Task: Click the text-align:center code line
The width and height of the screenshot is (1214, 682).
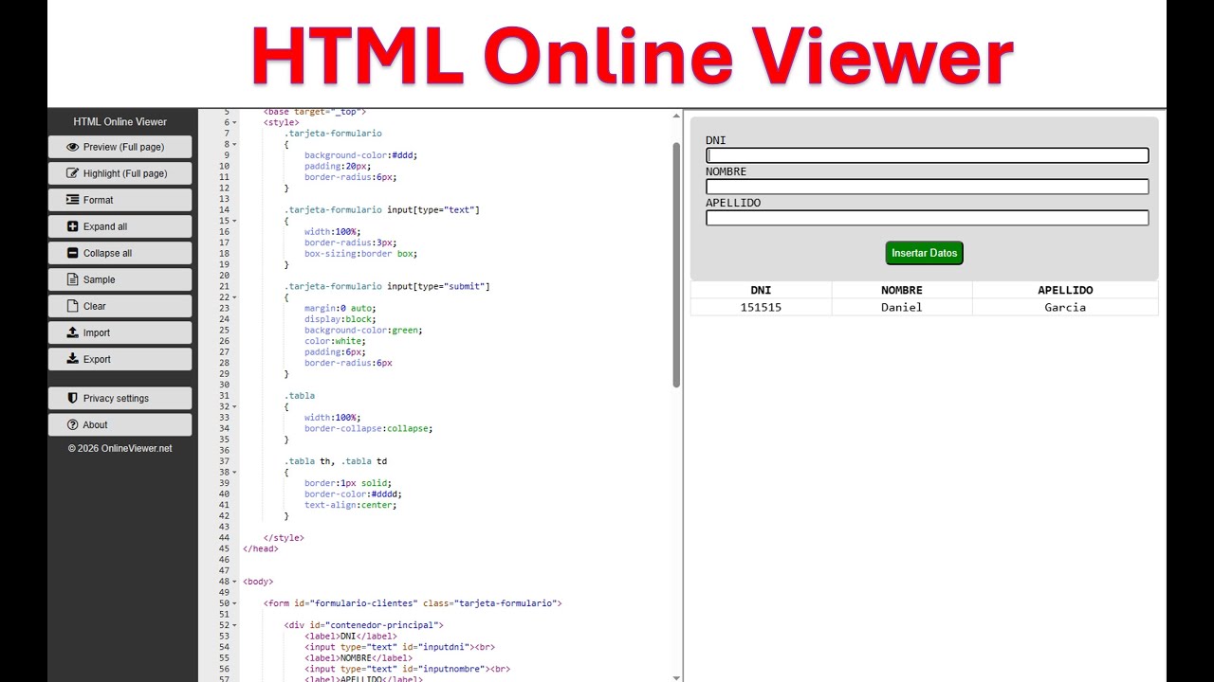Action: pyautogui.click(x=350, y=505)
